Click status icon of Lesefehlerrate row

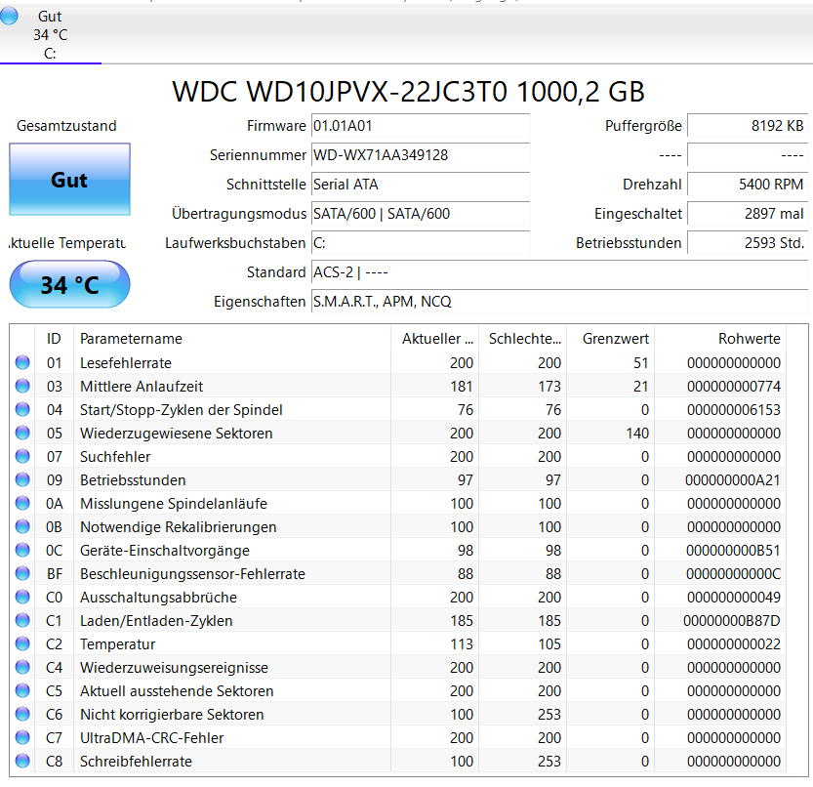coord(22,362)
